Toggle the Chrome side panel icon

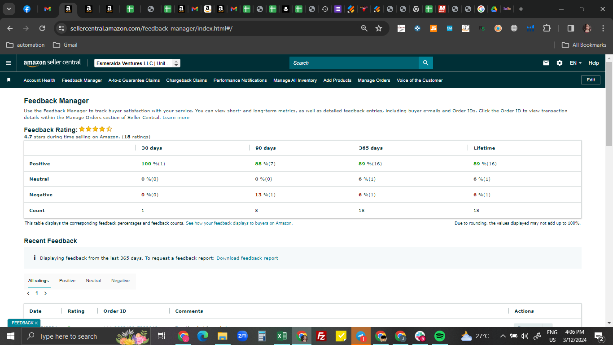click(x=571, y=28)
